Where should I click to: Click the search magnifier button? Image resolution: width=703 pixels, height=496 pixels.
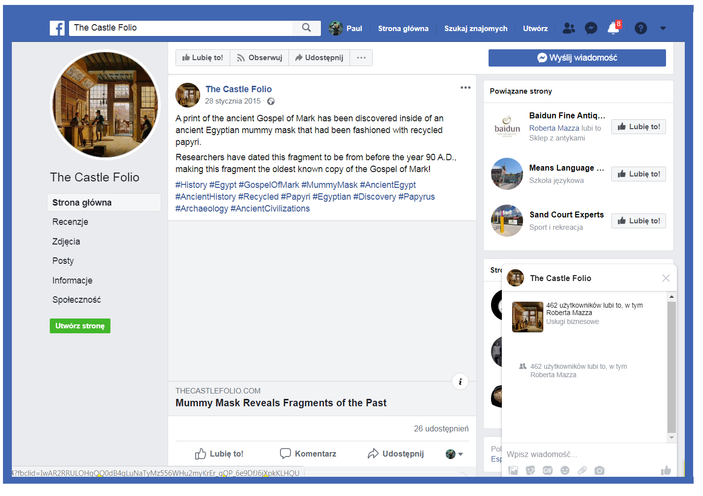coord(307,28)
